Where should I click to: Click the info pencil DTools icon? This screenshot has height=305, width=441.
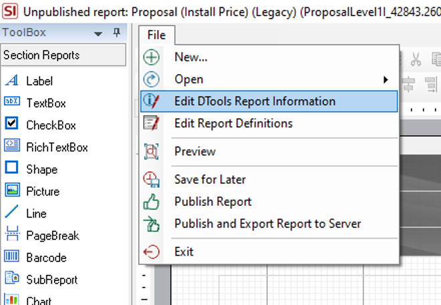coord(151,101)
